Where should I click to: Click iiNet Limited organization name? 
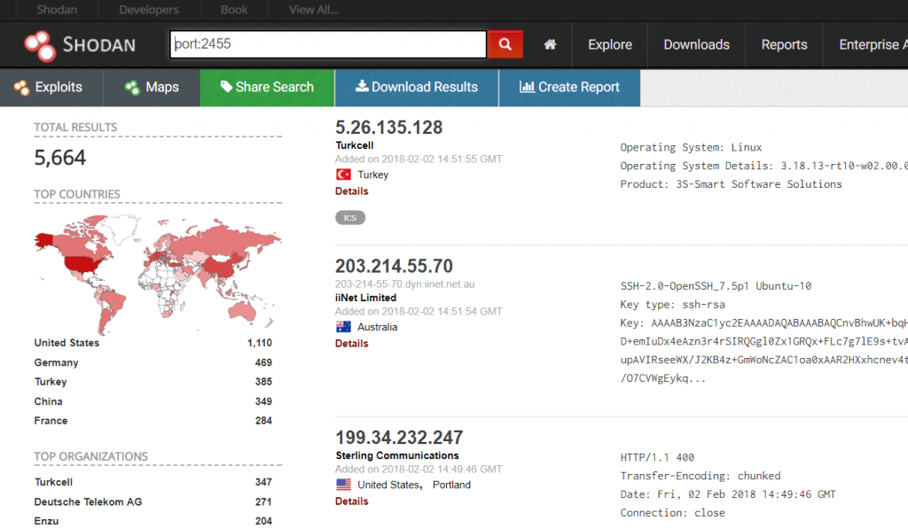(366, 298)
